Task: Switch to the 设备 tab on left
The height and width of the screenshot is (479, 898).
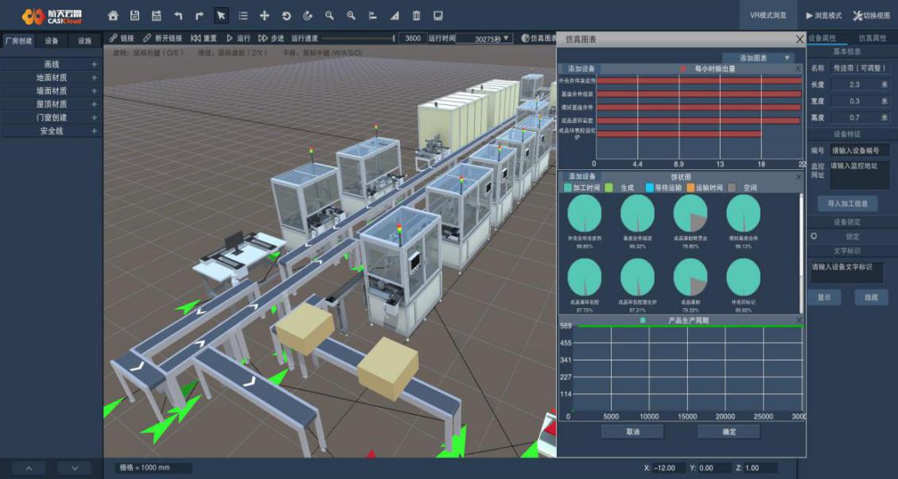Action: coord(51,41)
